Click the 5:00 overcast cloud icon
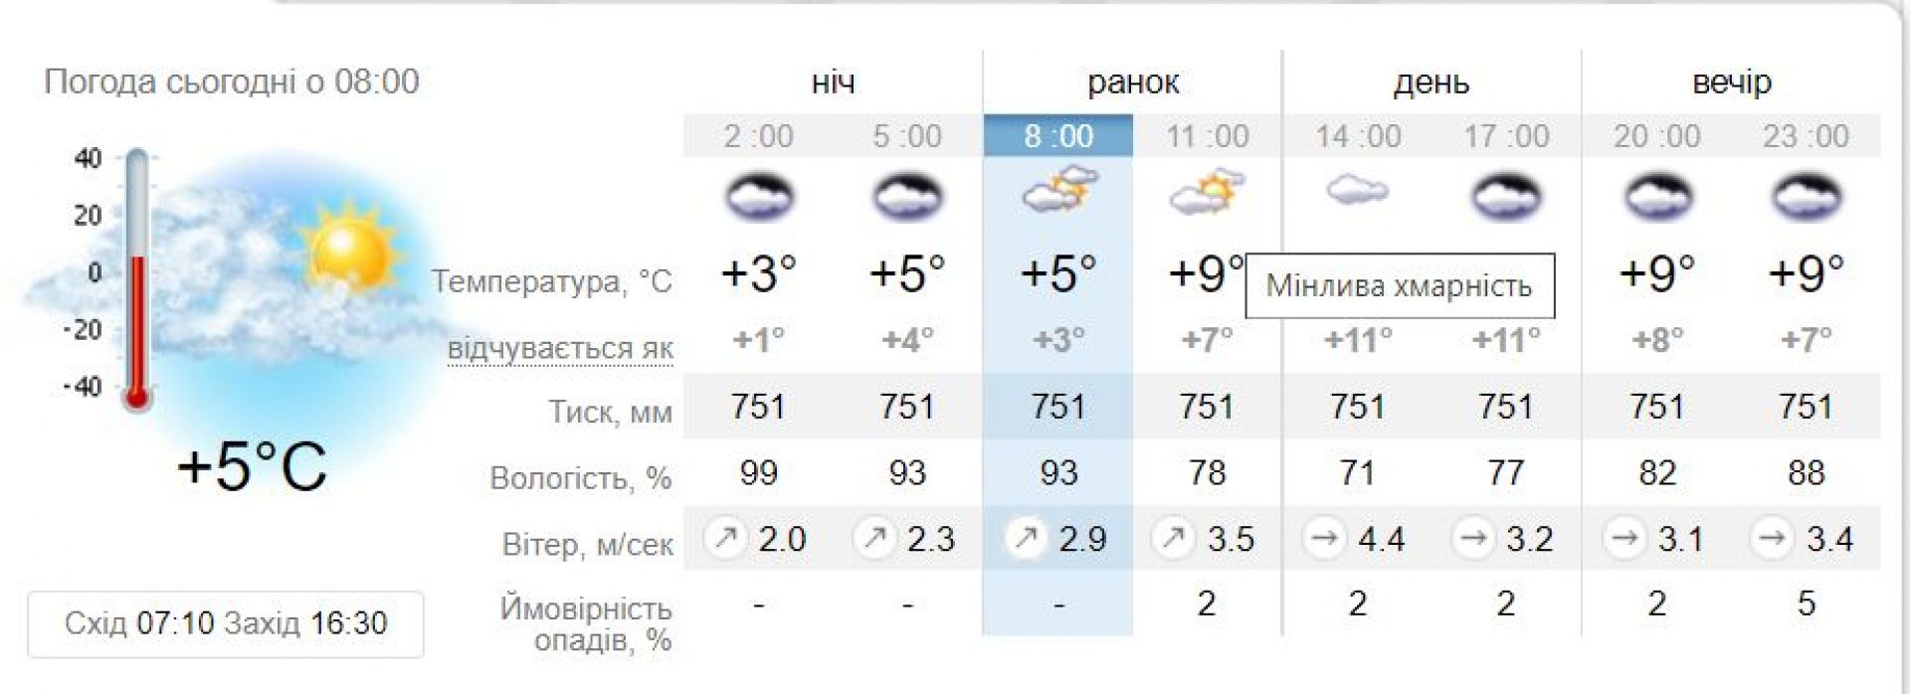Image resolution: width=1910 pixels, height=694 pixels. [907, 195]
